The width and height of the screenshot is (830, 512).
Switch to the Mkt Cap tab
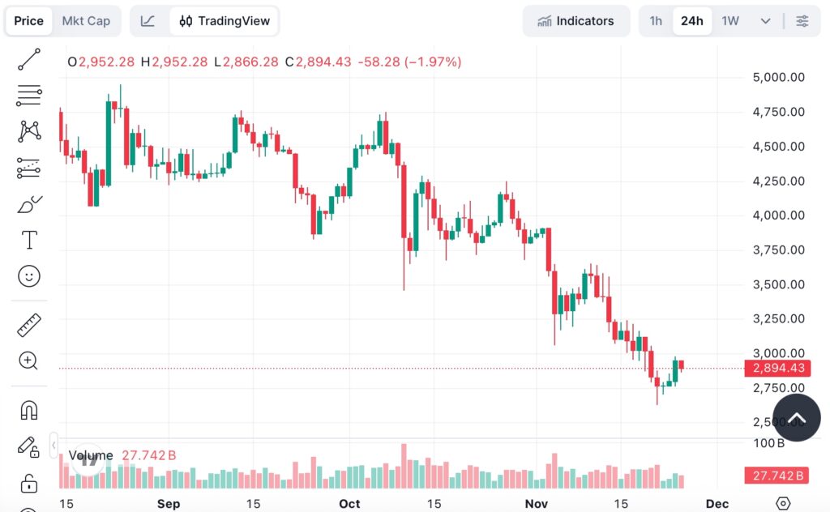click(x=86, y=20)
